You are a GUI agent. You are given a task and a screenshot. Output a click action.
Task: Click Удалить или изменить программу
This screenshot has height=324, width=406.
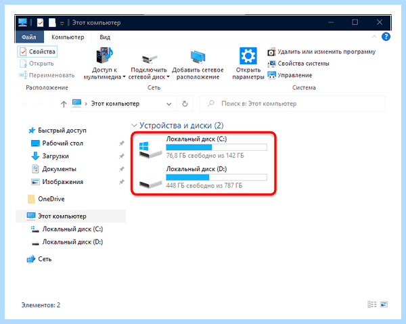point(321,52)
